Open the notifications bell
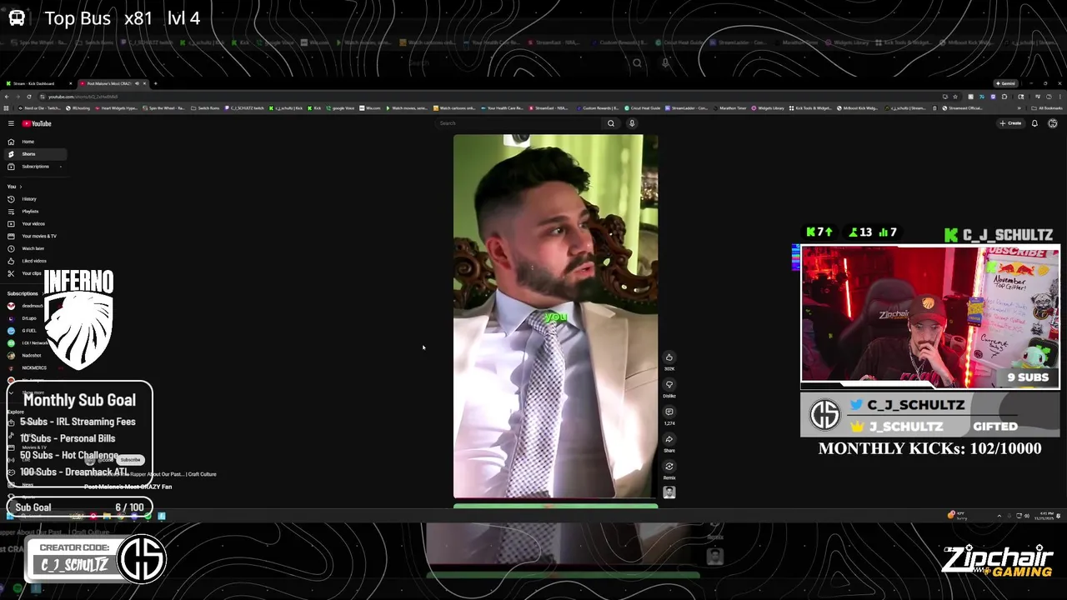This screenshot has height=600, width=1067. (1034, 123)
